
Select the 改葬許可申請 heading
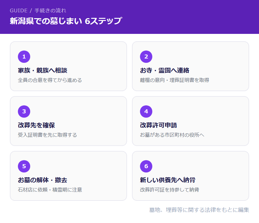(x=158, y=125)
